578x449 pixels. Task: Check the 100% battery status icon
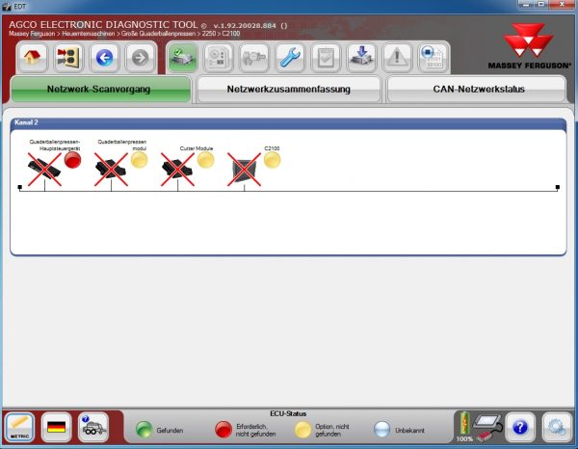click(464, 427)
